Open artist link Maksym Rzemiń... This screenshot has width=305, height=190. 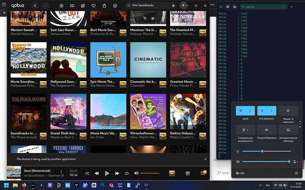[143, 34]
